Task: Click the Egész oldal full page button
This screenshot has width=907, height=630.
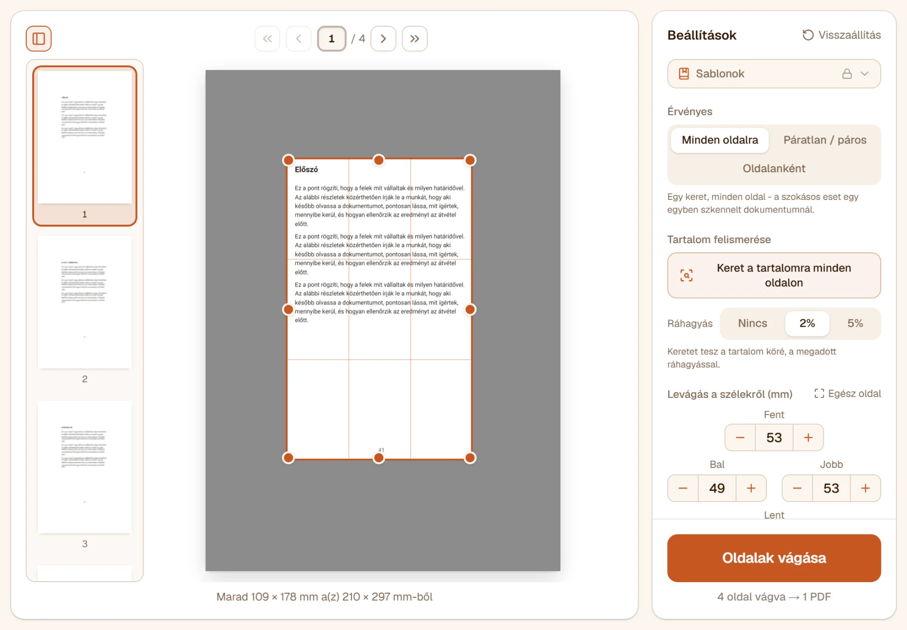Action: pos(848,393)
